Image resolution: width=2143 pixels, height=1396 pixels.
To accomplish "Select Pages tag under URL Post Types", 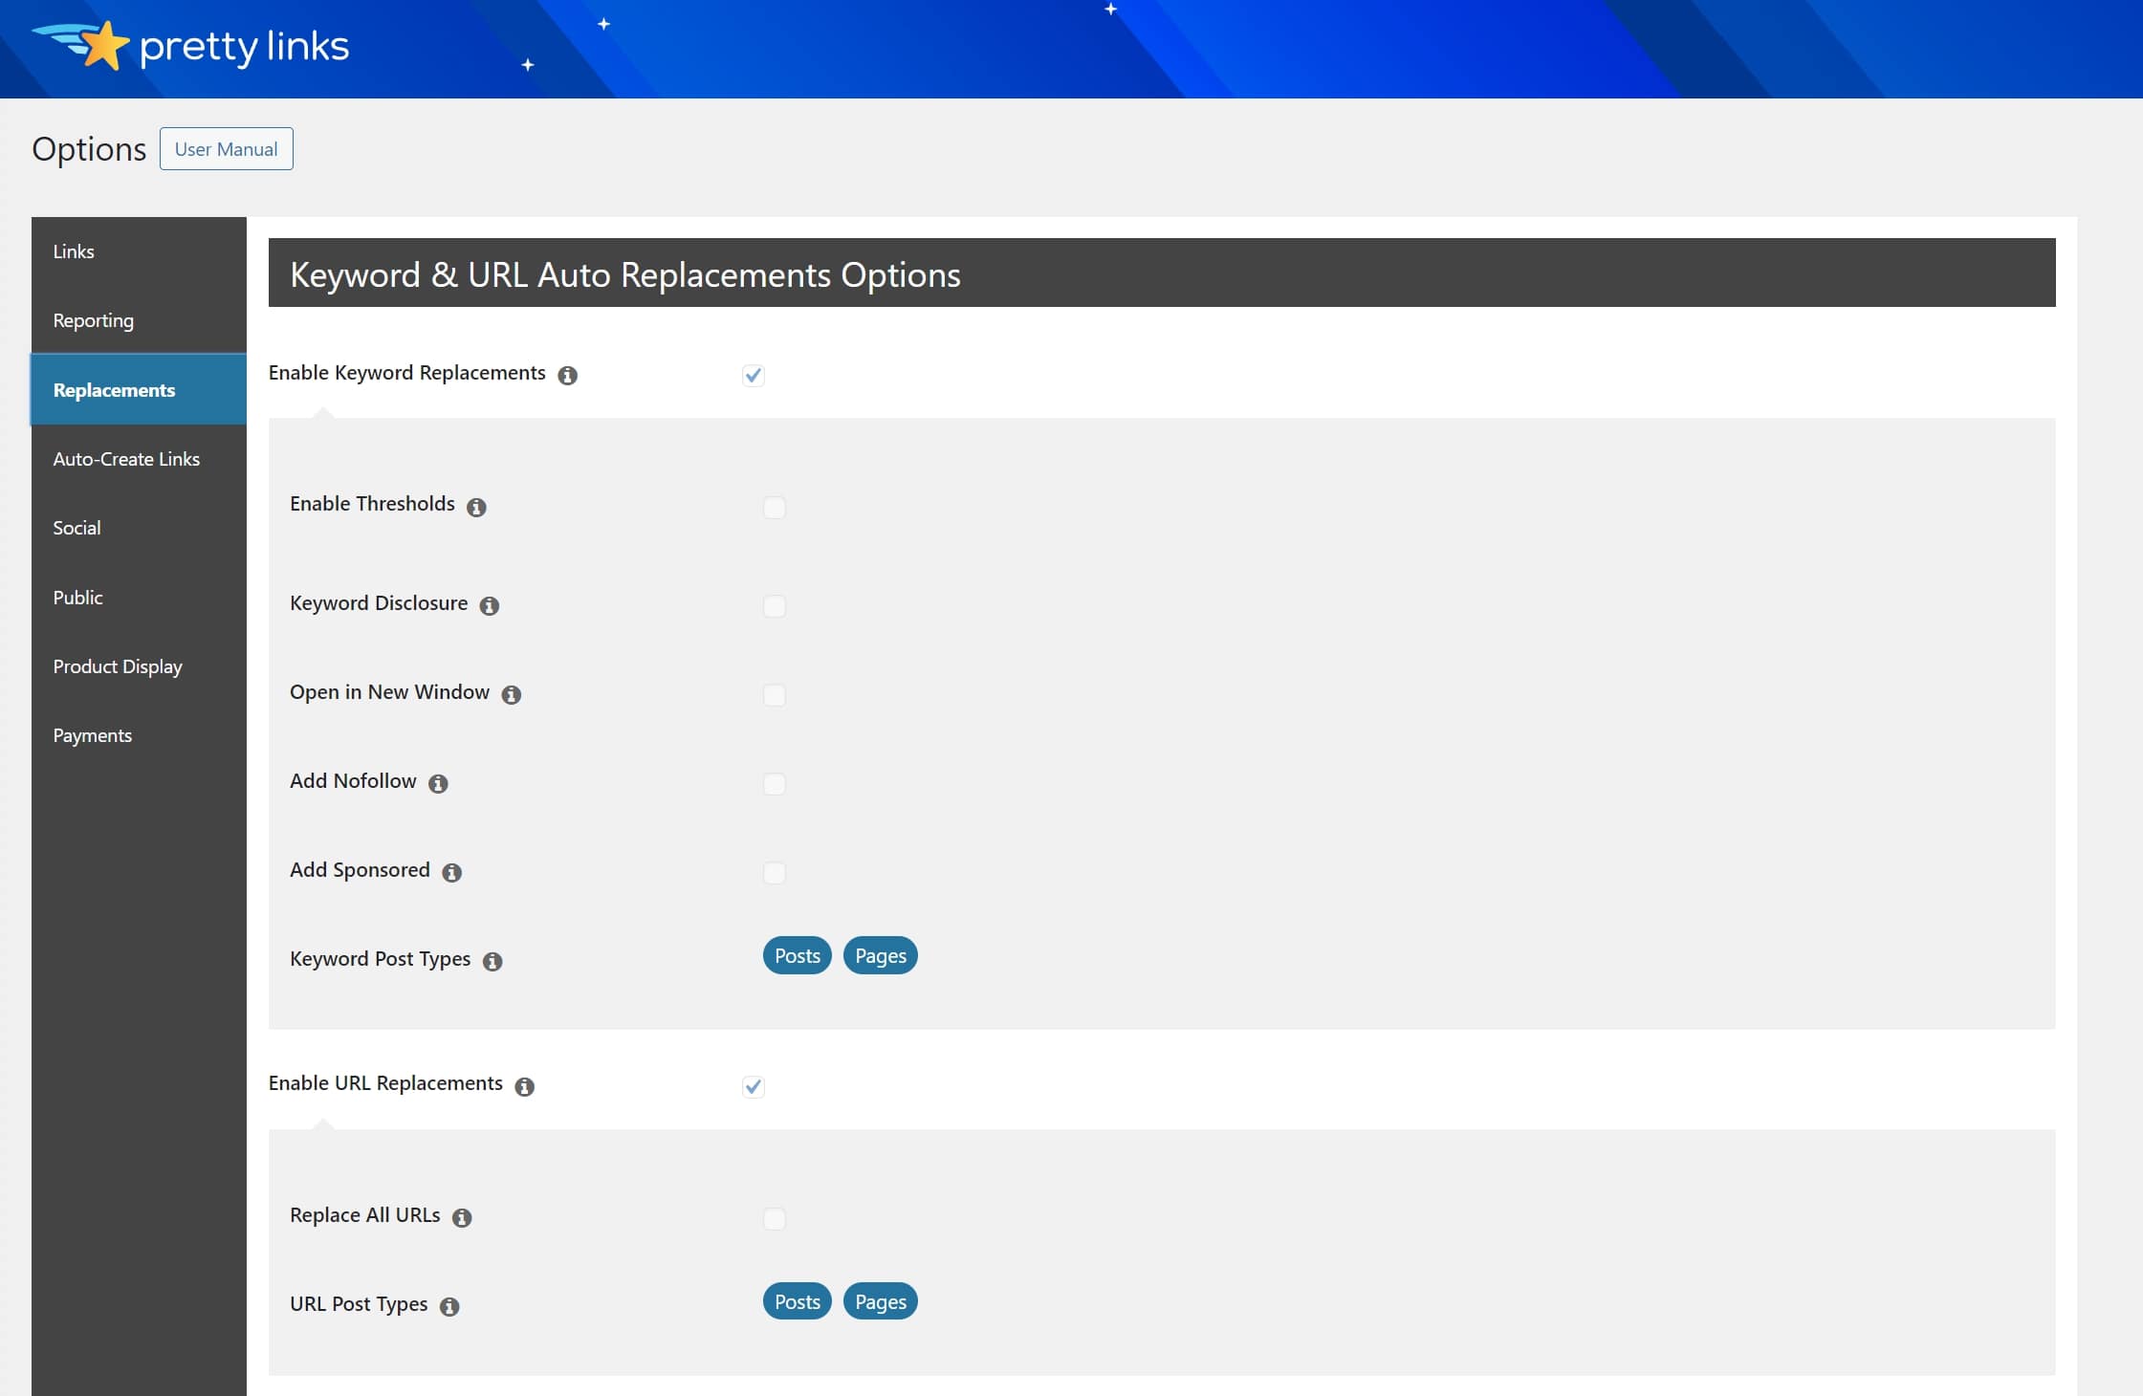I will point(880,1300).
